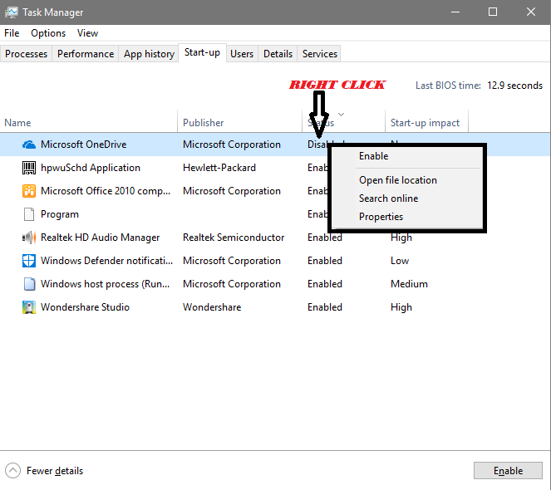551x490 pixels.
Task: Collapse view with Fewer details arrow
Action: tap(12, 471)
